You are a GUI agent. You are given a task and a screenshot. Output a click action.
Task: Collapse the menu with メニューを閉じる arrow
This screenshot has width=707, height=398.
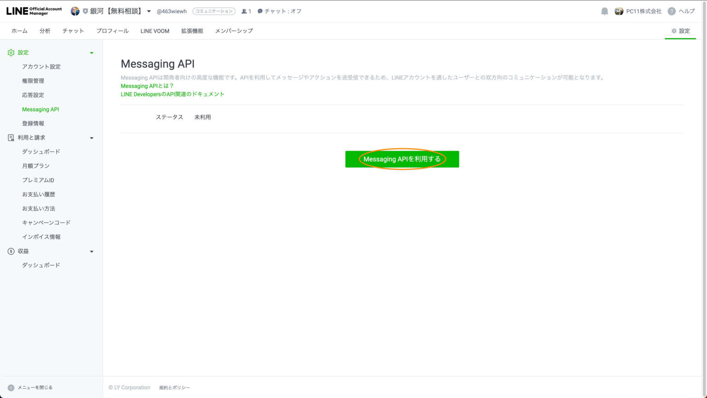pos(10,387)
